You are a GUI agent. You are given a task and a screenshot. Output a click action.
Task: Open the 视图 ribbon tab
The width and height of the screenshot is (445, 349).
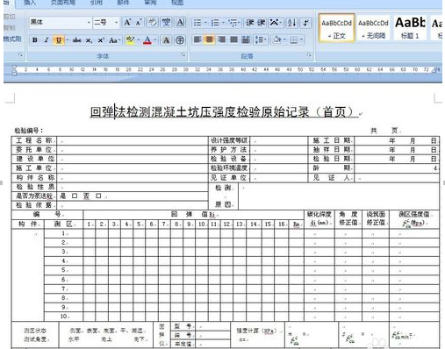pos(177,3)
